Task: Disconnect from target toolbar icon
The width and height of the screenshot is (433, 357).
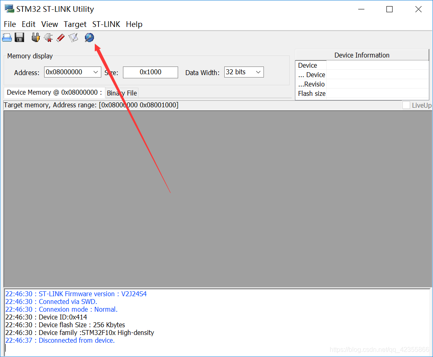Action: (48, 38)
